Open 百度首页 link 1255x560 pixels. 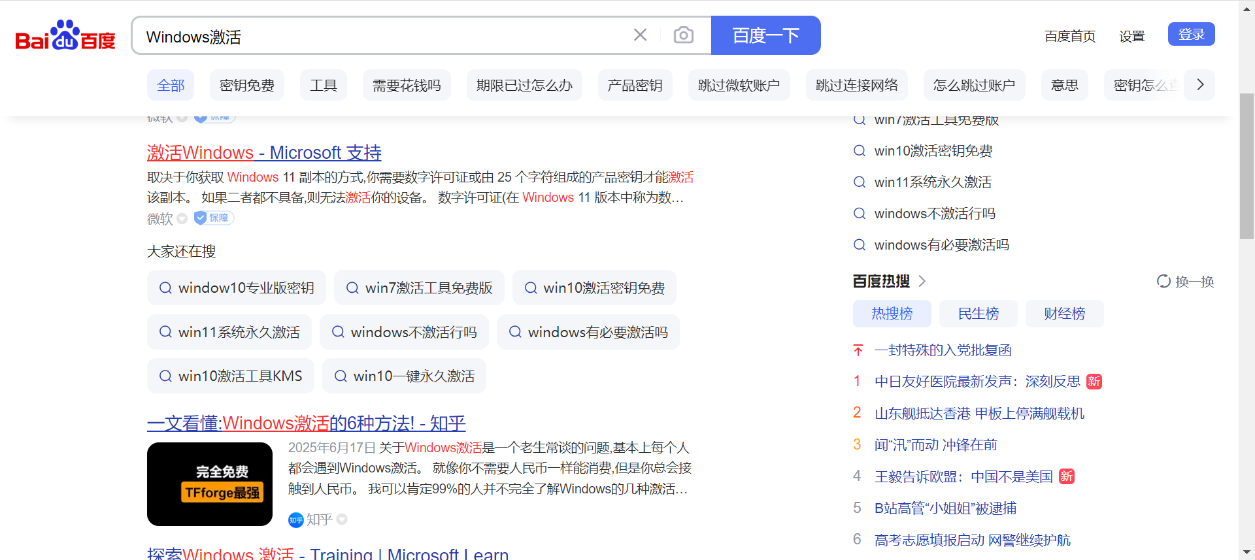(1069, 36)
